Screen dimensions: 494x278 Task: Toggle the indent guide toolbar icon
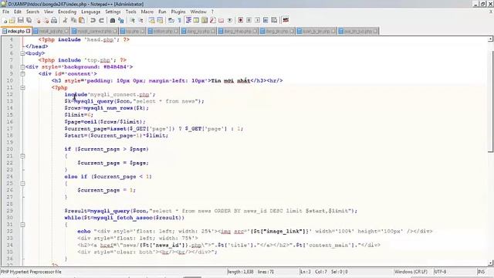click(x=188, y=21)
